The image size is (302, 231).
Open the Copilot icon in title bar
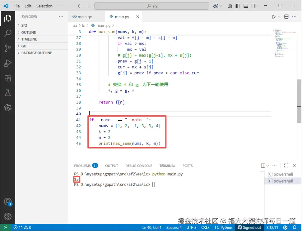coord(216,6)
